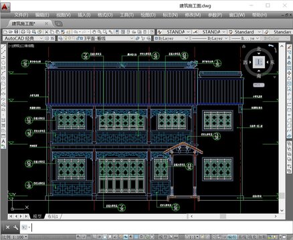The width and height of the screenshot is (293, 240).
Task: Click the 西 west face on the ViewCube
Action: pos(246,63)
